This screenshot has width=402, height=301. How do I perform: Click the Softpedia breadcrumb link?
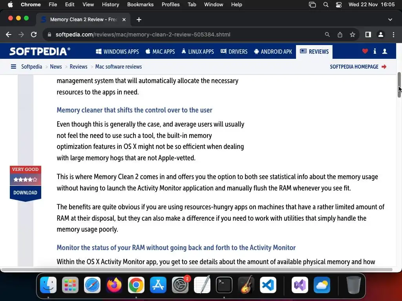(31, 67)
